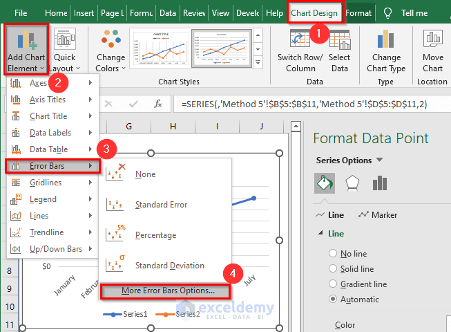Viewport: 451px width, 332px height.
Task: Click the insert function fx icon
Action: 158,104
